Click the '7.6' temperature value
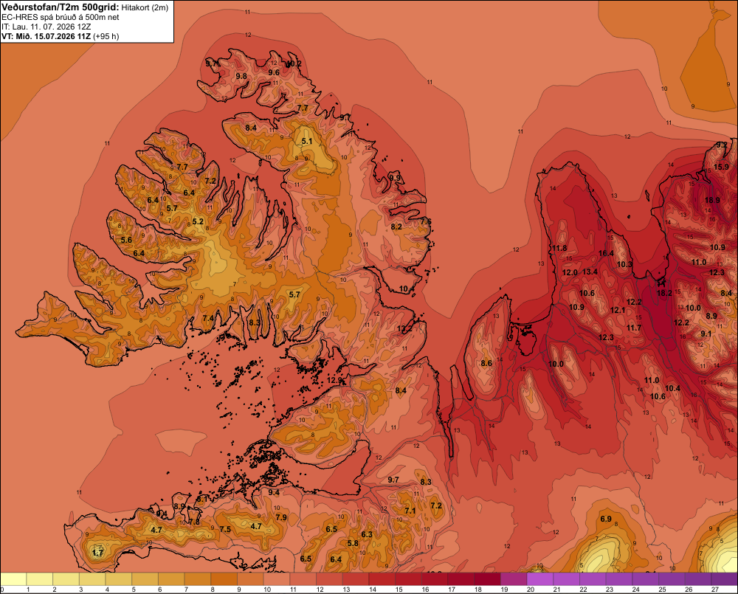 (x=426, y=221)
